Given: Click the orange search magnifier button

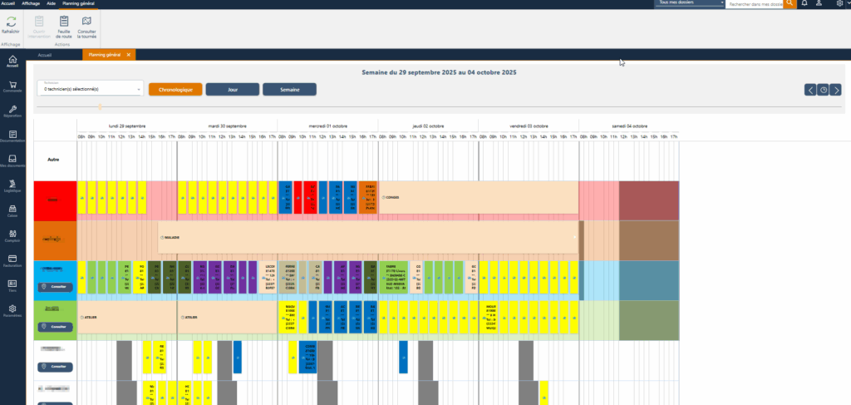Looking at the screenshot, I should [790, 4].
